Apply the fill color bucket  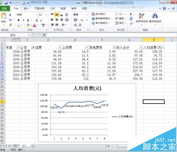28,25
